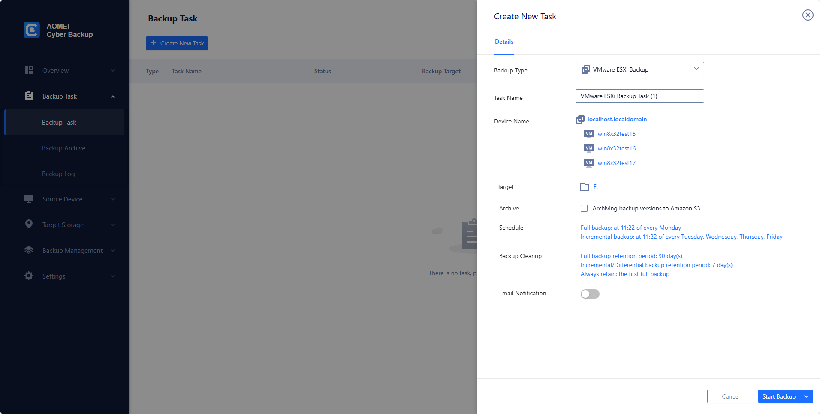Image resolution: width=820 pixels, height=414 pixels.
Task: Click the VM icon next to win8x32test15
Action: [x=589, y=134]
